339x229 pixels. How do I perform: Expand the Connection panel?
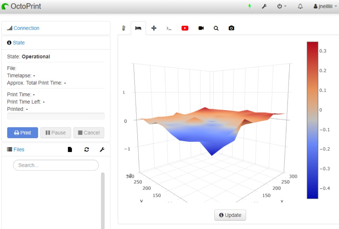tap(26, 28)
